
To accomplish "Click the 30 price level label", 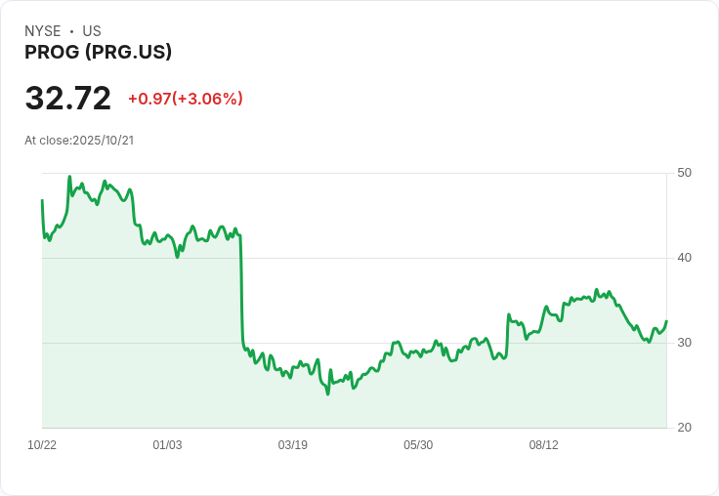I will [x=684, y=343].
